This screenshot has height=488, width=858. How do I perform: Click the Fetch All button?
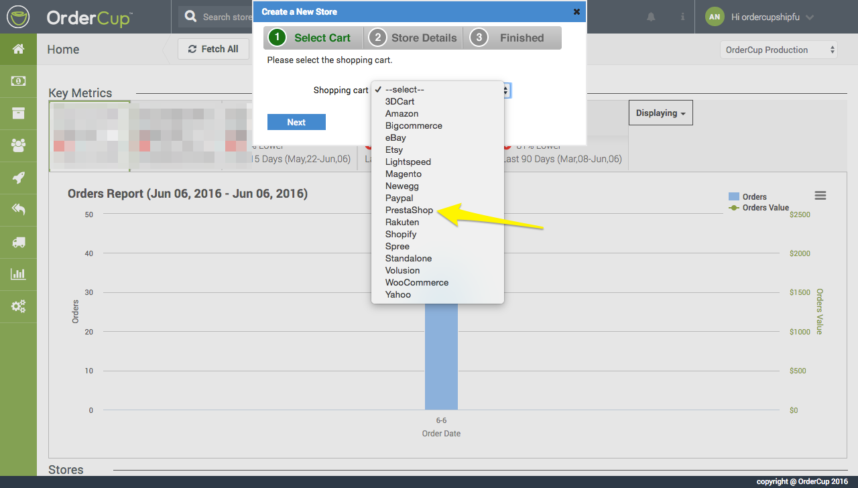[x=213, y=49]
